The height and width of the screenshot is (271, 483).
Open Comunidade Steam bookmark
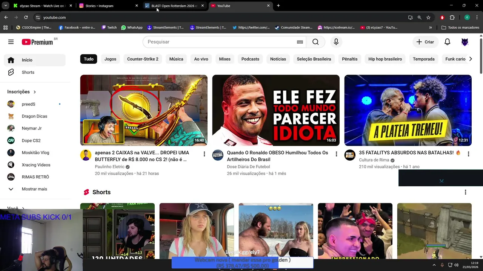pyautogui.click(x=294, y=27)
